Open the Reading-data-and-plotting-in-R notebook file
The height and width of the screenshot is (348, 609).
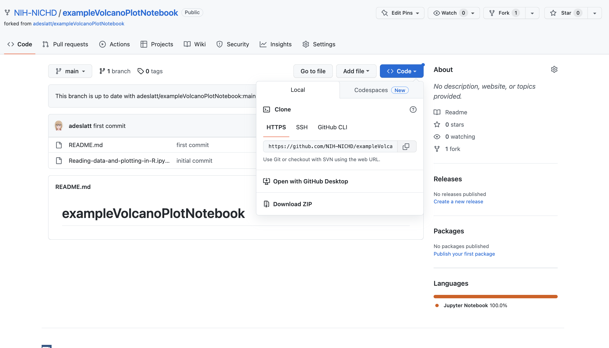pyautogui.click(x=119, y=161)
